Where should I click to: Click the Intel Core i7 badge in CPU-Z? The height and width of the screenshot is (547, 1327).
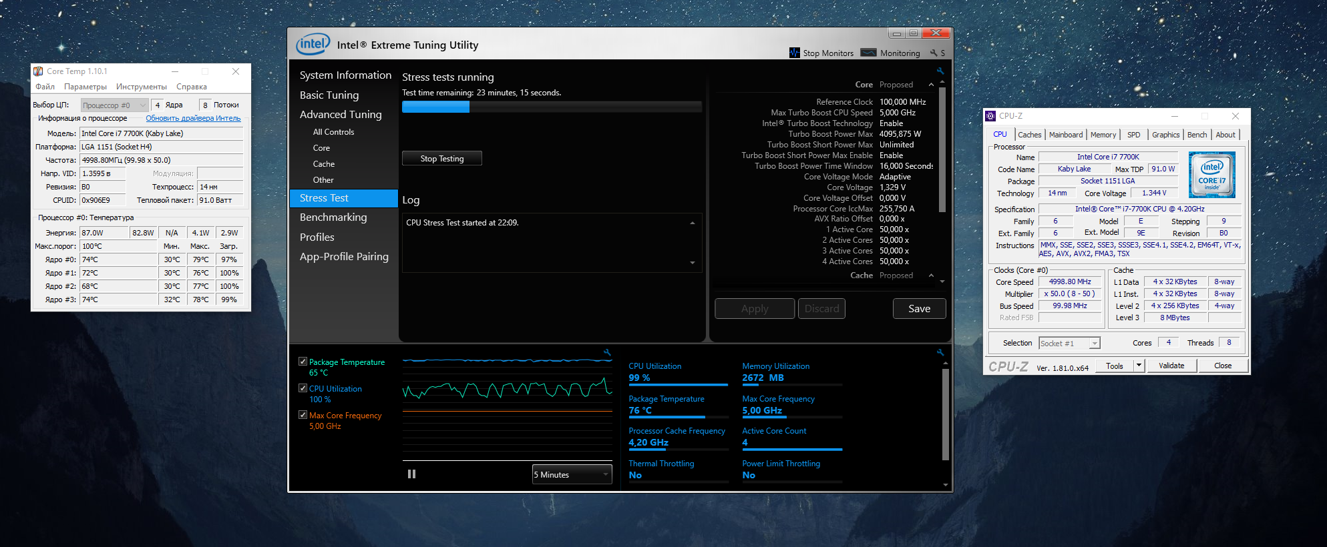click(1212, 175)
